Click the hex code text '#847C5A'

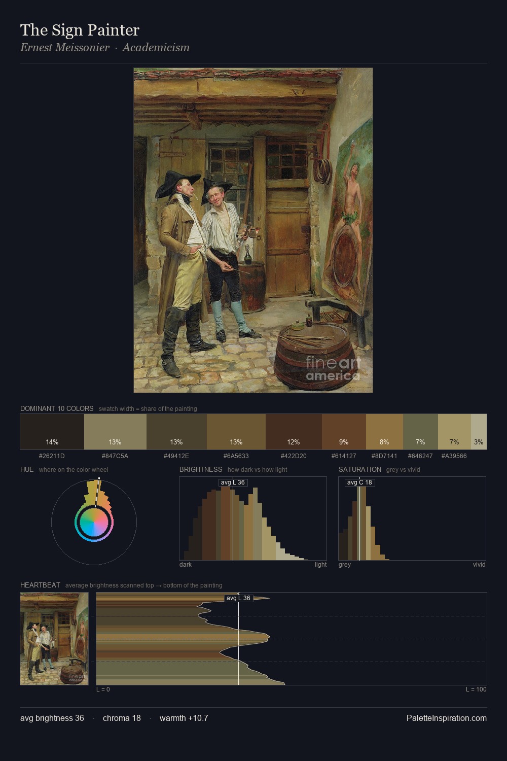pos(115,456)
